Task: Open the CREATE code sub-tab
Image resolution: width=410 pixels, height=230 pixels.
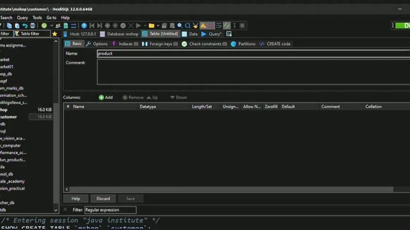Action: 275,44
